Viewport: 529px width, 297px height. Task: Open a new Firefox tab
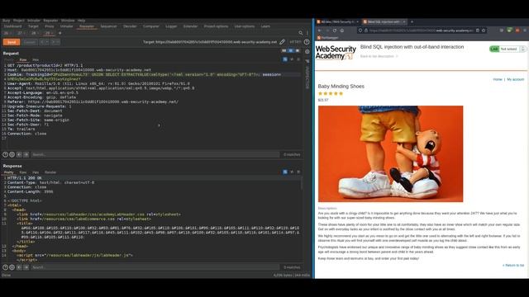coord(412,22)
